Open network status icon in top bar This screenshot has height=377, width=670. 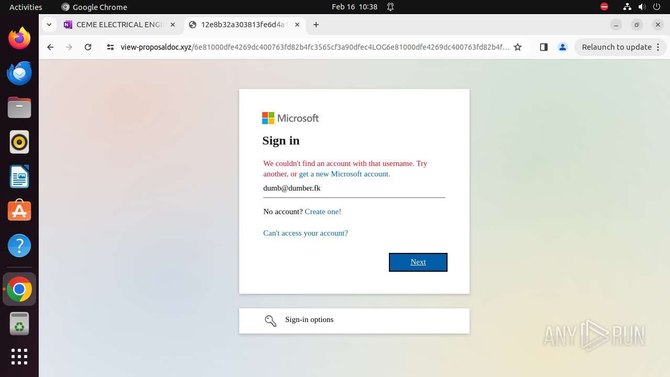click(627, 7)
